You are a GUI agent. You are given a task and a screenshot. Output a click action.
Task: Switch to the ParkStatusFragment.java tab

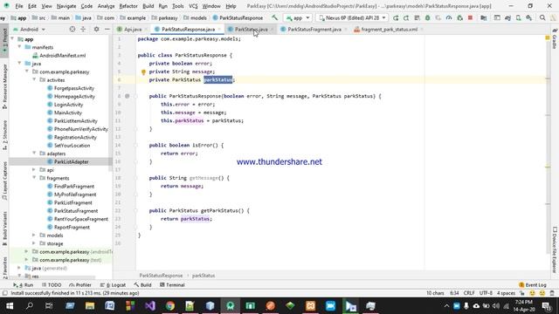(x=314, y=29)
